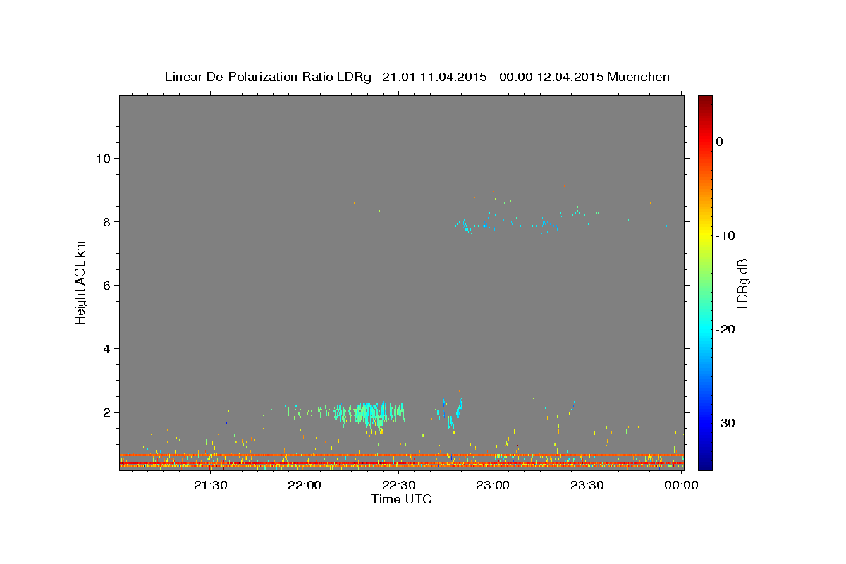This screenshot has height=564, width=846.
Task: Click the orange horizontal band near the ground
Action: tap(401, 455)
